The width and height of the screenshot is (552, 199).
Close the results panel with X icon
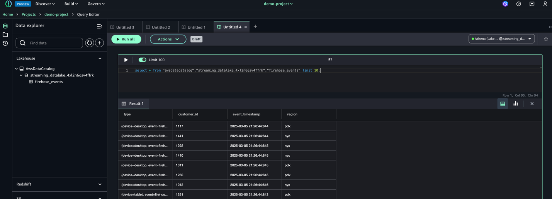coord(532,104)
